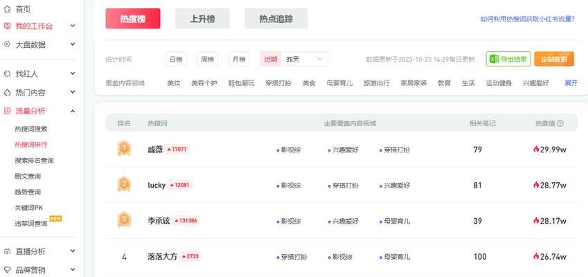
Task: Click the rise indicator 131386 for 李承铉
Action: (x=186, y=221)
